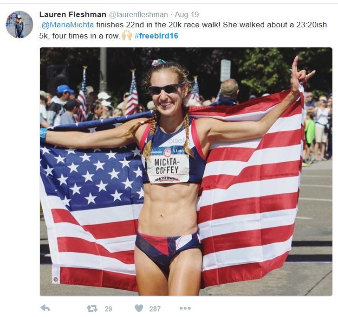View the 29 retweets count
The width and height of the screenshot is (338, 317).
108,309
